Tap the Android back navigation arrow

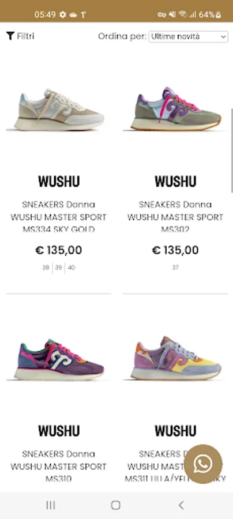[x=181, y=505]
